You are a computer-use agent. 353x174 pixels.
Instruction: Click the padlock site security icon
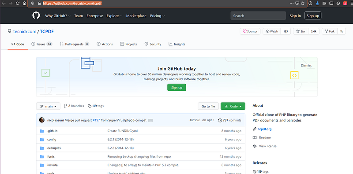click(39, 4)
